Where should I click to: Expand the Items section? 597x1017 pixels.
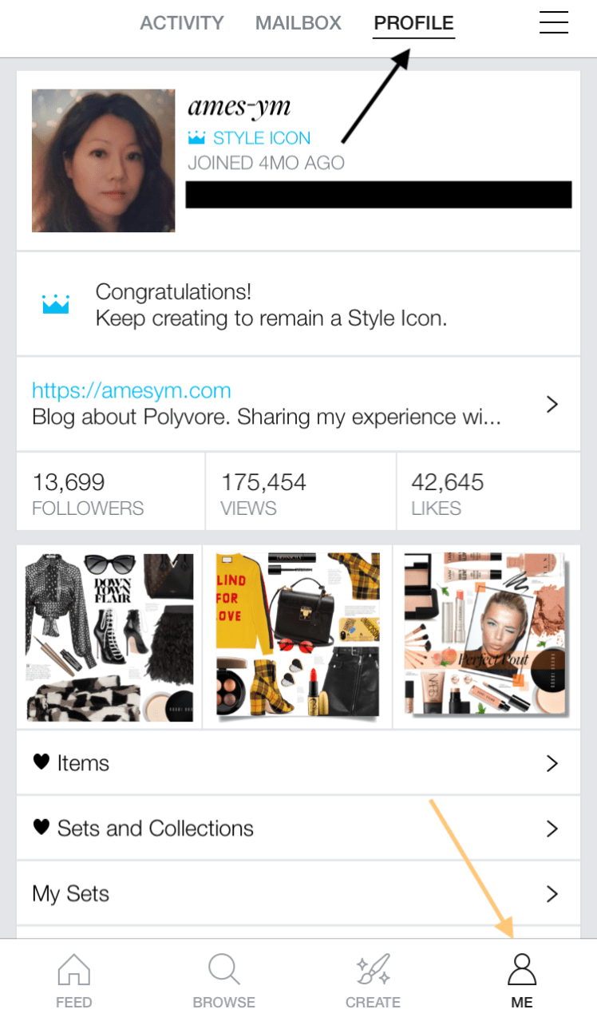552,762
